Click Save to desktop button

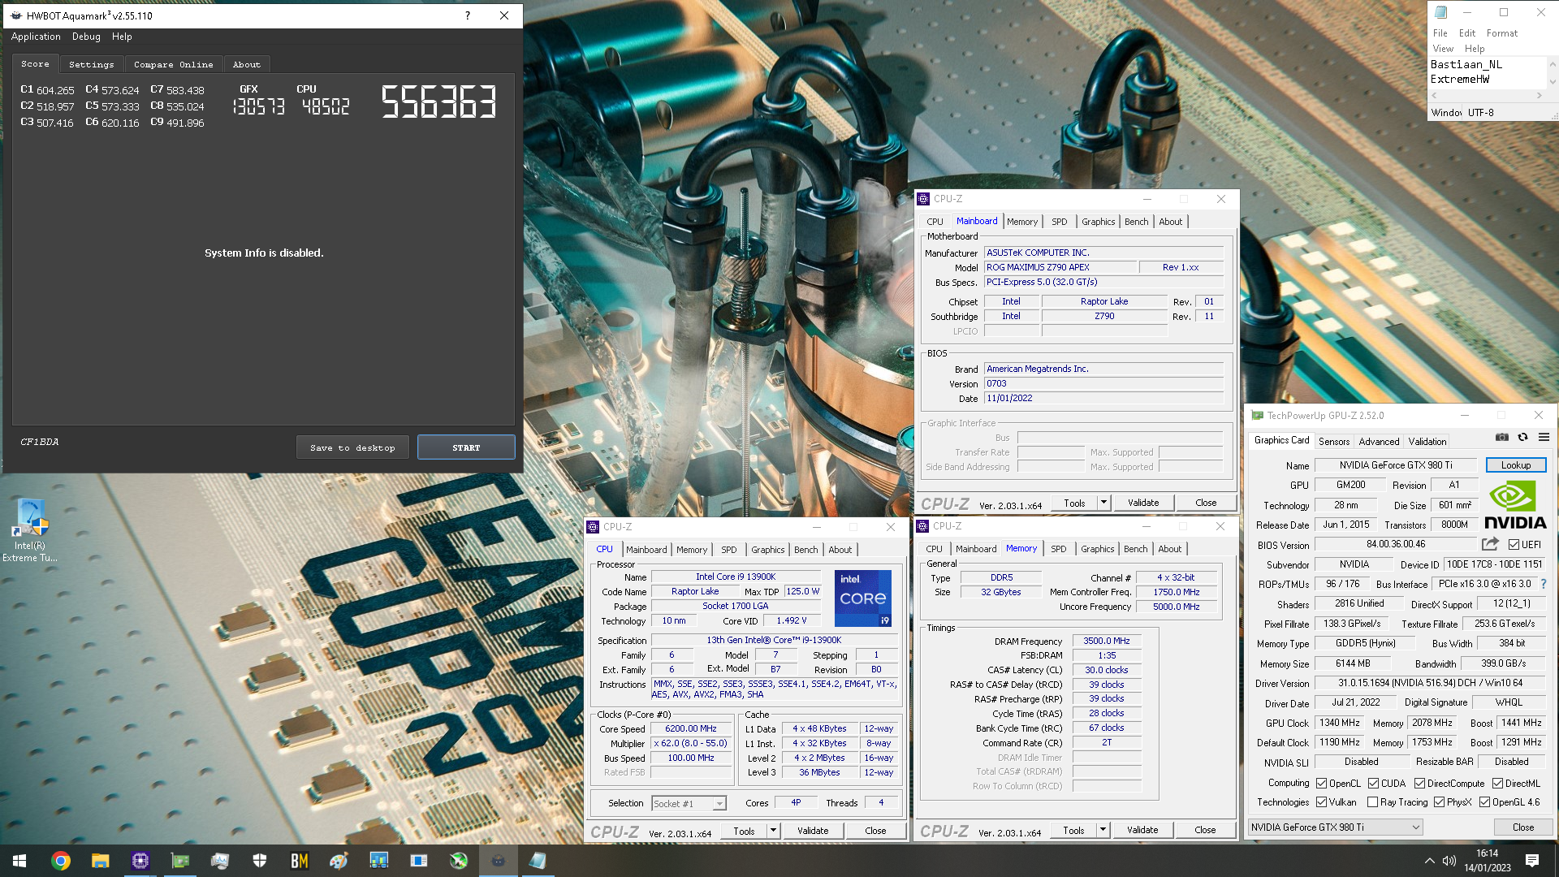pos(352,447)
